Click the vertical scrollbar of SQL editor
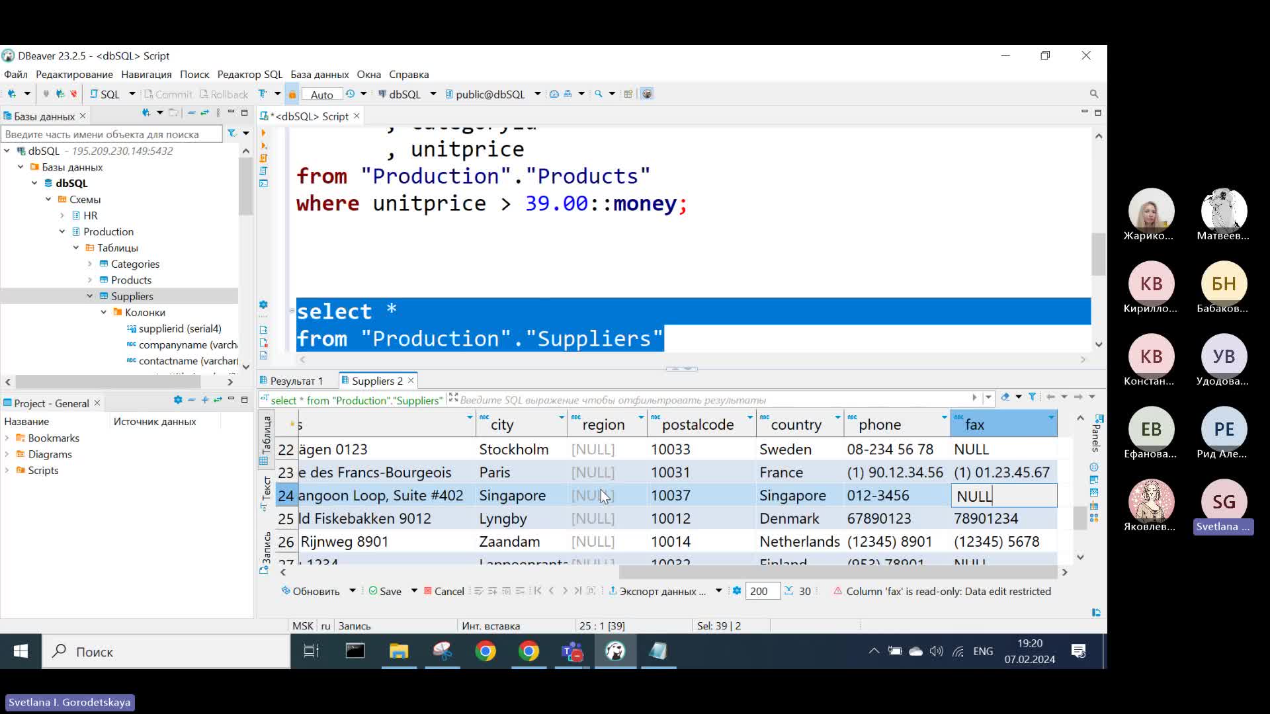The image size is (1270, 714). pyautogui.click(x=1099, y=254)
